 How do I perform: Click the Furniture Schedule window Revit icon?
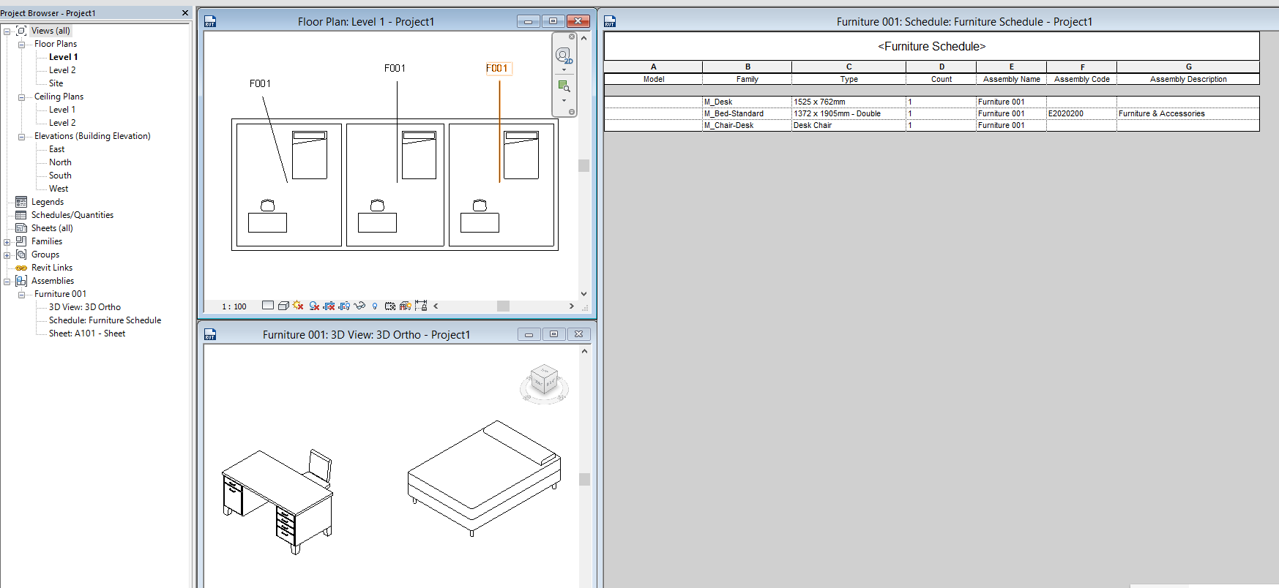tap(610, 21)
